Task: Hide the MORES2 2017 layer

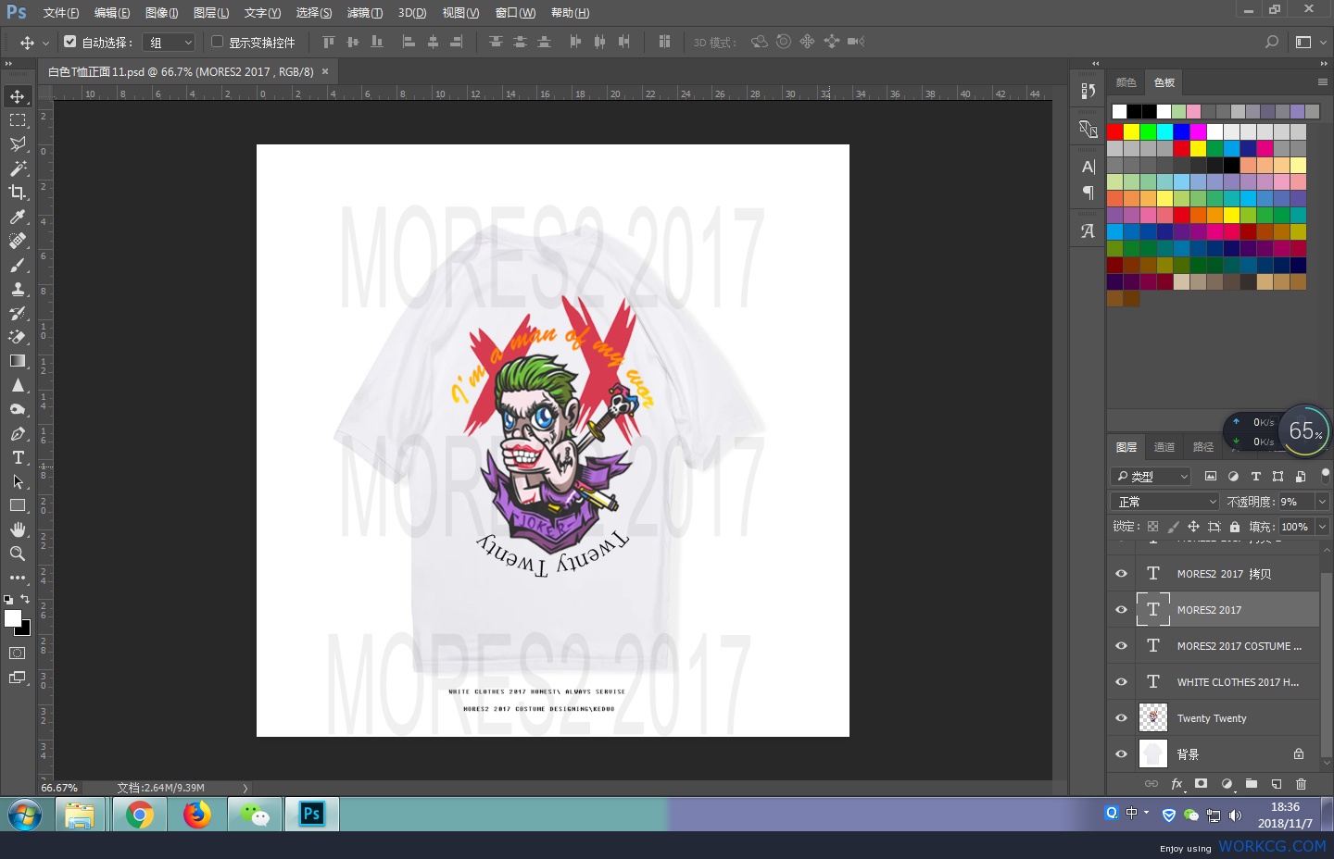Action: click(1121, 610)
